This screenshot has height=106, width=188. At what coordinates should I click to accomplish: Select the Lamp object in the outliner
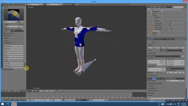pyautogui.click(x=154, y=35)
